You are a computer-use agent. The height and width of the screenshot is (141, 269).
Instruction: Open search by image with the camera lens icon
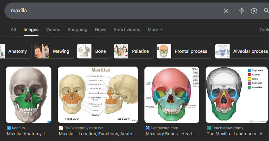tap(254, 11)
